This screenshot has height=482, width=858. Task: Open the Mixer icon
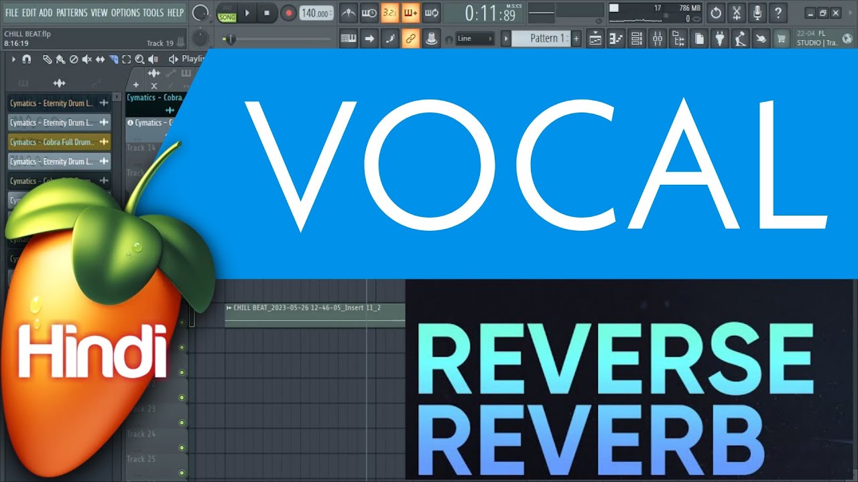(658, 39)
